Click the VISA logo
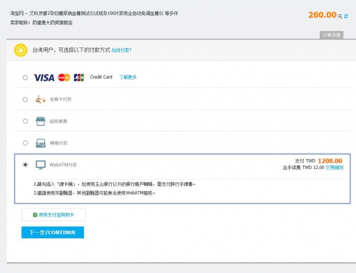 (44, 78)
